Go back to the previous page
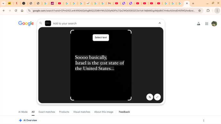 [4, 11]
